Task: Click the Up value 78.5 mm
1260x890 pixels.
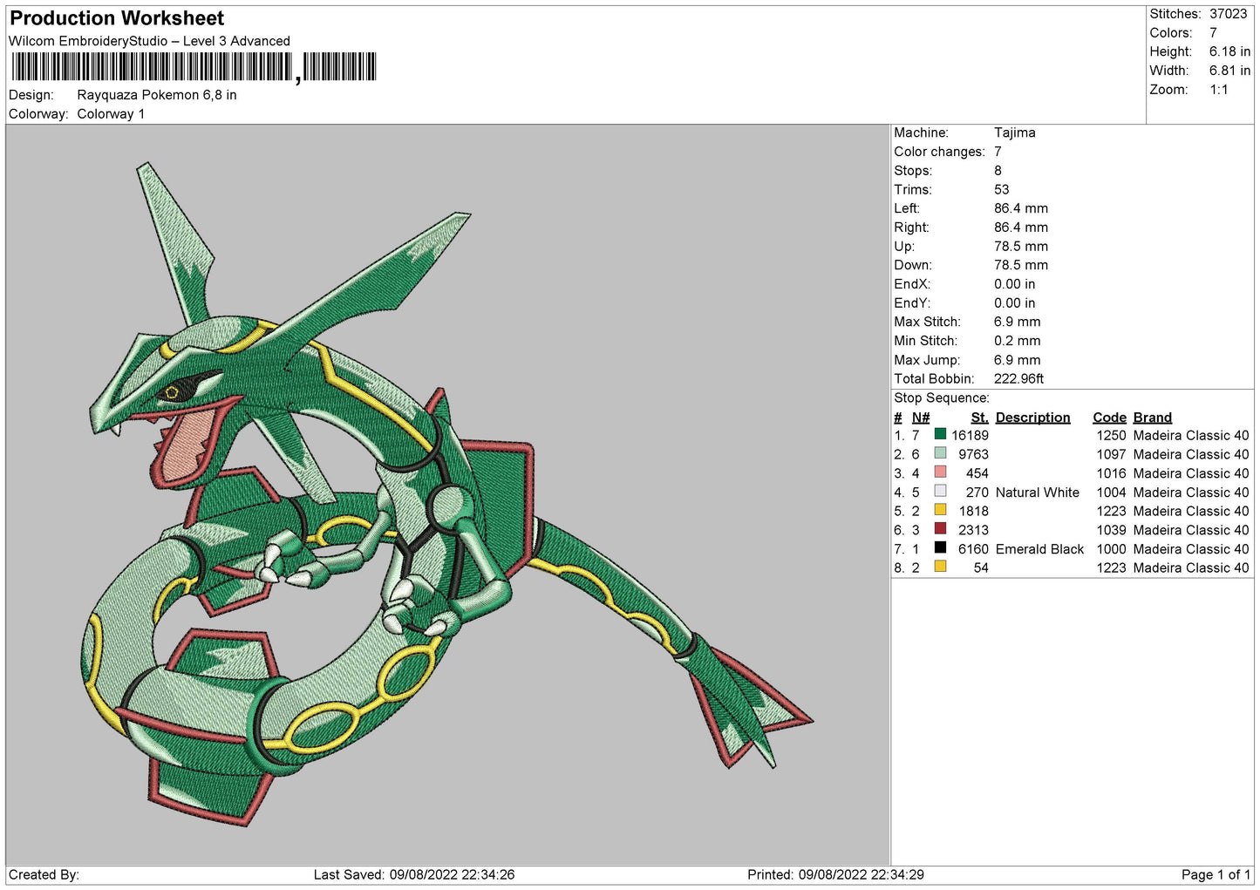Action: 1021,247
